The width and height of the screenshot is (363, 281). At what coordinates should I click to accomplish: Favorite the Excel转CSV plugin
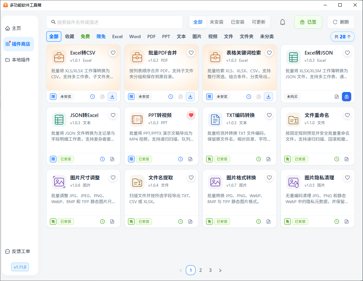[113, 53]
